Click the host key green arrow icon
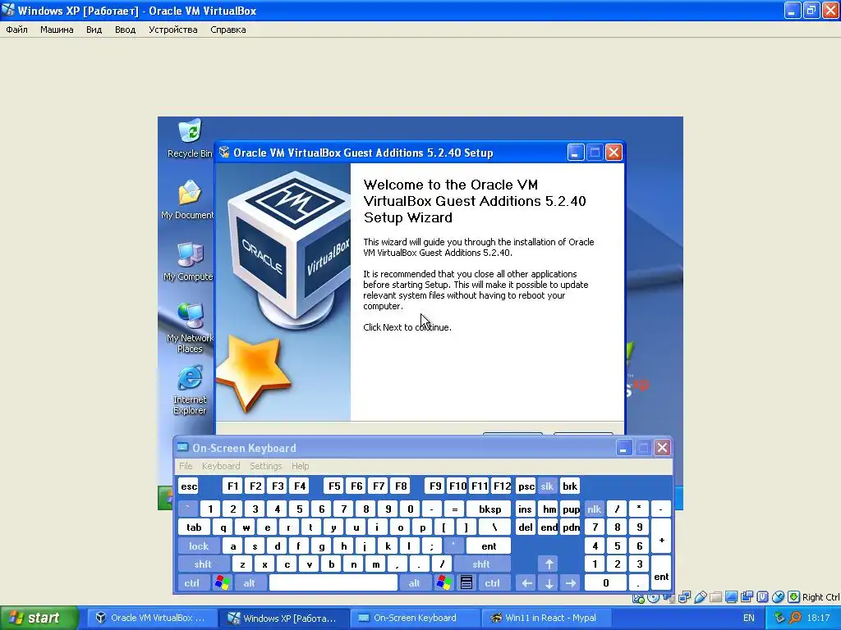The image size is (841, 630). 793,597
